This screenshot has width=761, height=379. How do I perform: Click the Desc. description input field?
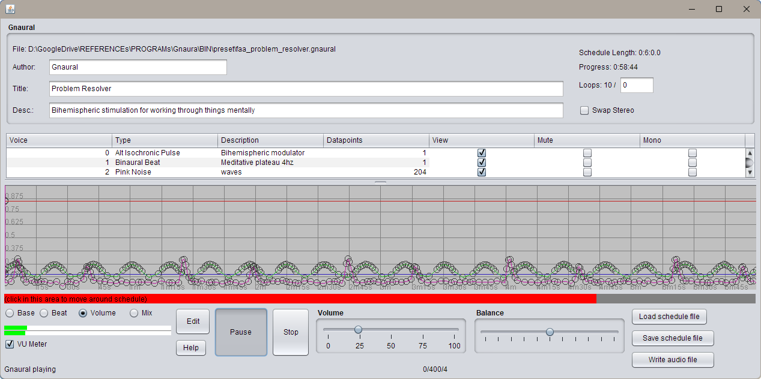coord(306,110)
